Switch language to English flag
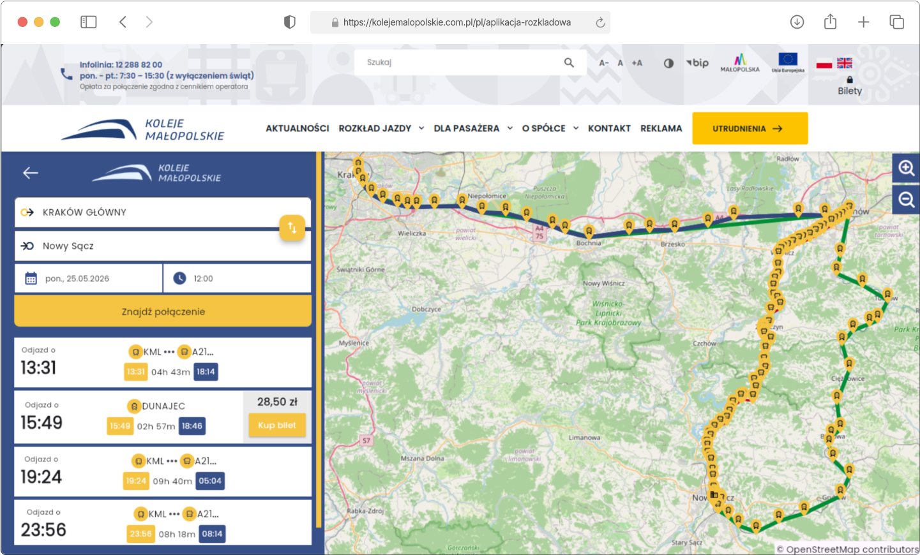The image size is (920, 555). tap(845, 63)
